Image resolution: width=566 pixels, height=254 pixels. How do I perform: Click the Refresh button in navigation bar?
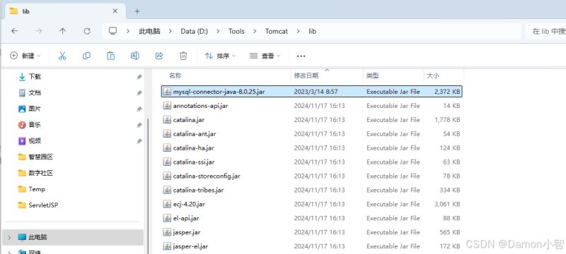point(87,31)
